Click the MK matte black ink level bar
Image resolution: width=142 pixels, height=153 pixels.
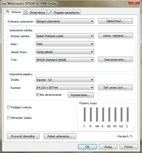[97, 114]
